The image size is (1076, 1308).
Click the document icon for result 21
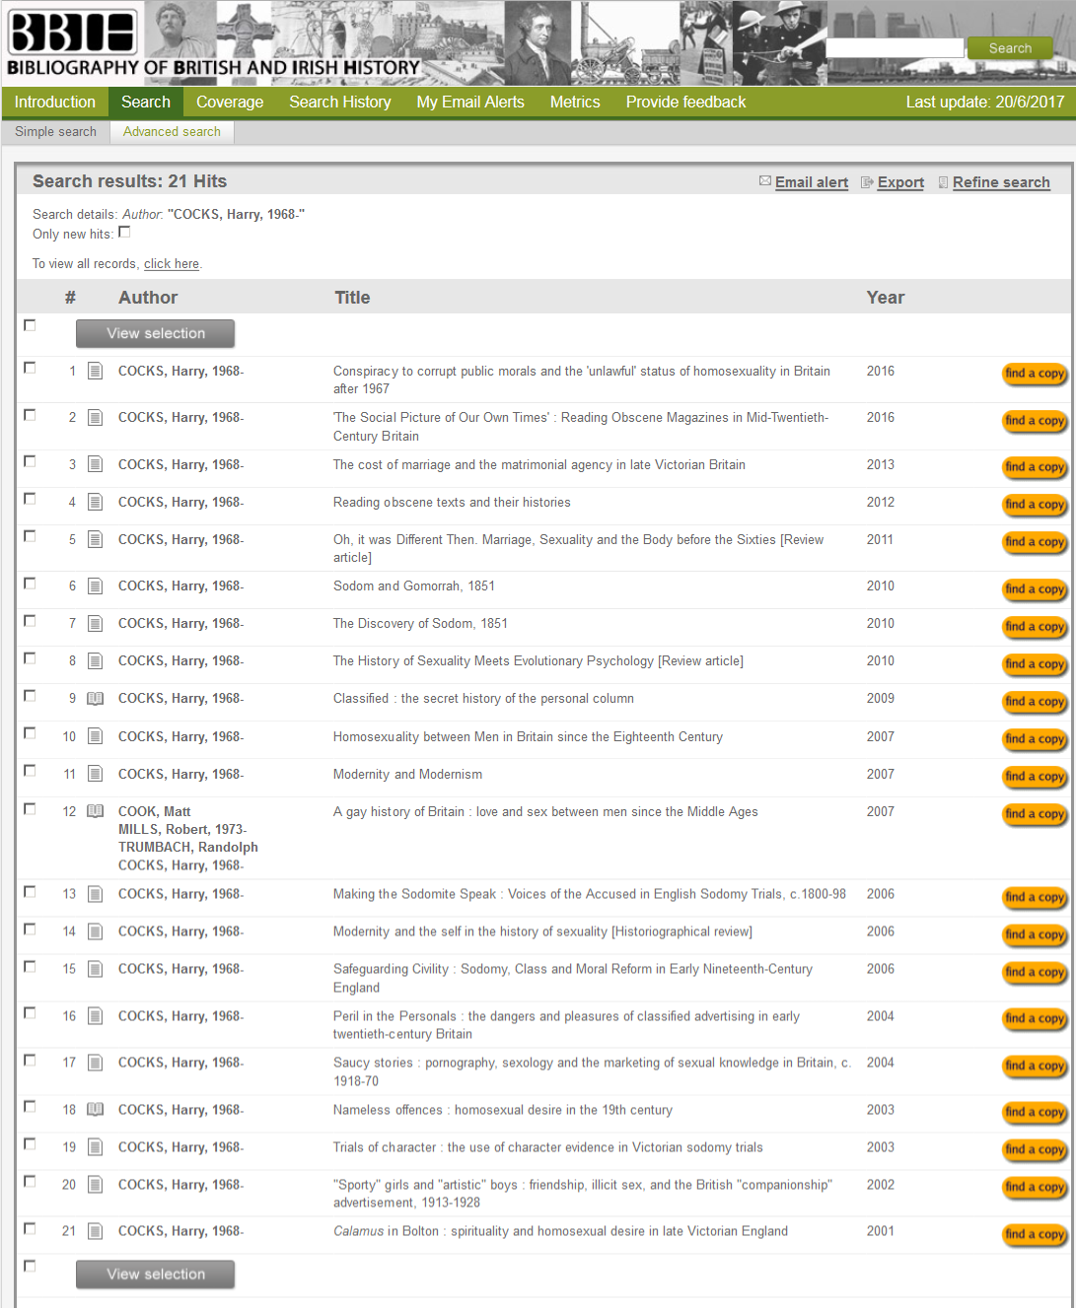pos(95,1231)
